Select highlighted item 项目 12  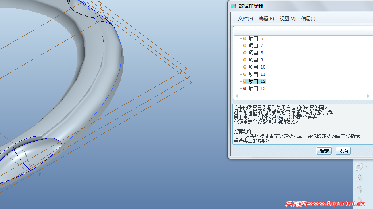click(257, 81)
